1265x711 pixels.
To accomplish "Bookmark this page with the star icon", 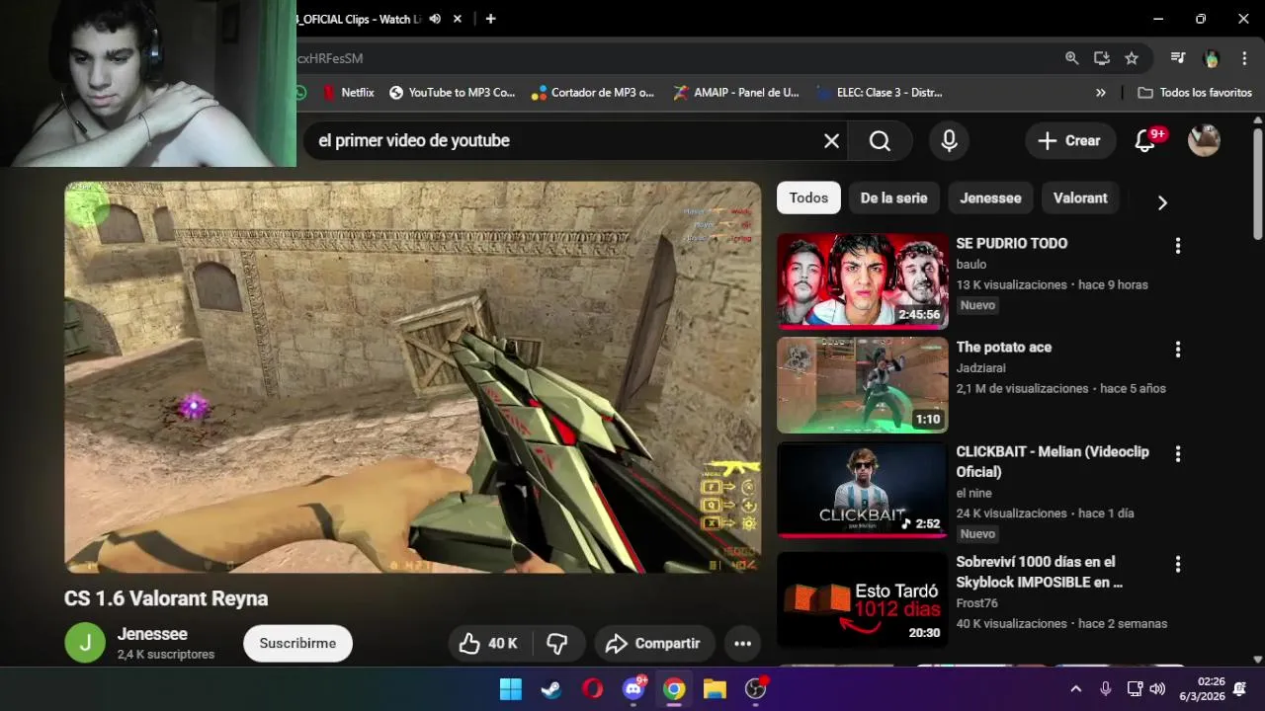I will (1132, 58).
